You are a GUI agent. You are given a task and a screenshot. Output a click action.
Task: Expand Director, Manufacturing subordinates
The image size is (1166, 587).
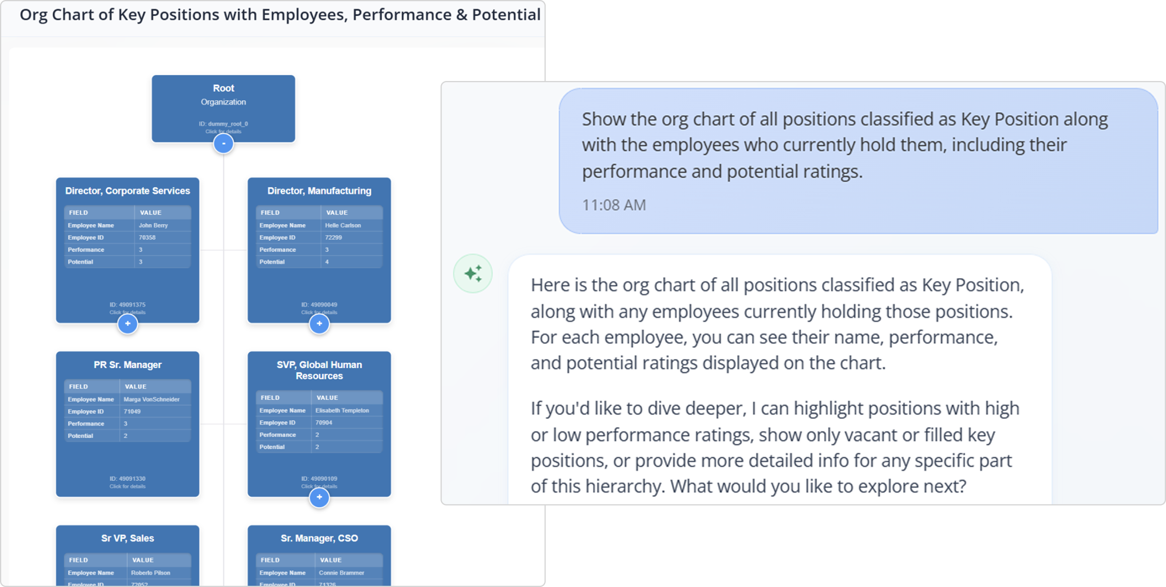click(319, 324)
